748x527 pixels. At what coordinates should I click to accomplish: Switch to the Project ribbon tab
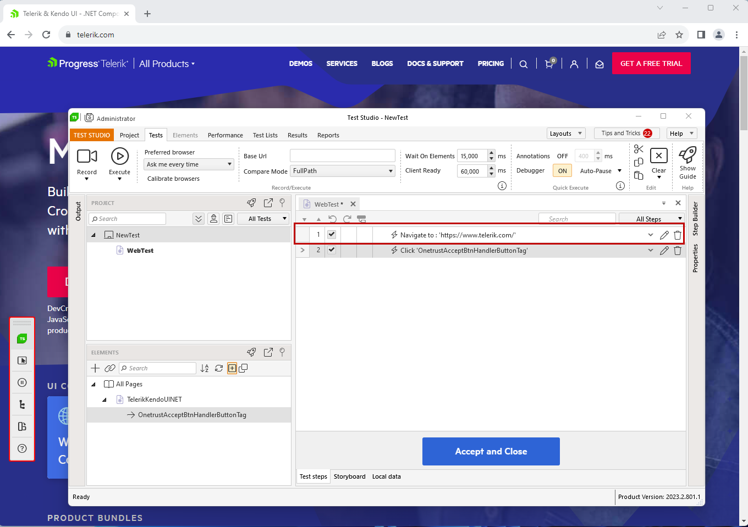129,135
